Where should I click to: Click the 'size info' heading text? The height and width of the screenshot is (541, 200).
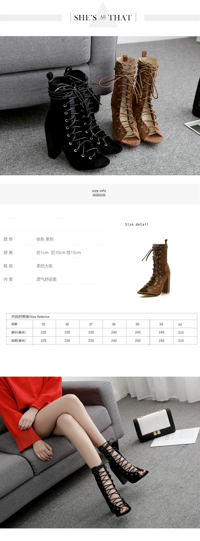pos(99,191)
